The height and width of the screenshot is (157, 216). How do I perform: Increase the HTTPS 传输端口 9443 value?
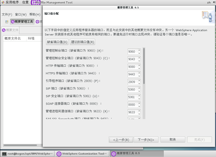139,73
